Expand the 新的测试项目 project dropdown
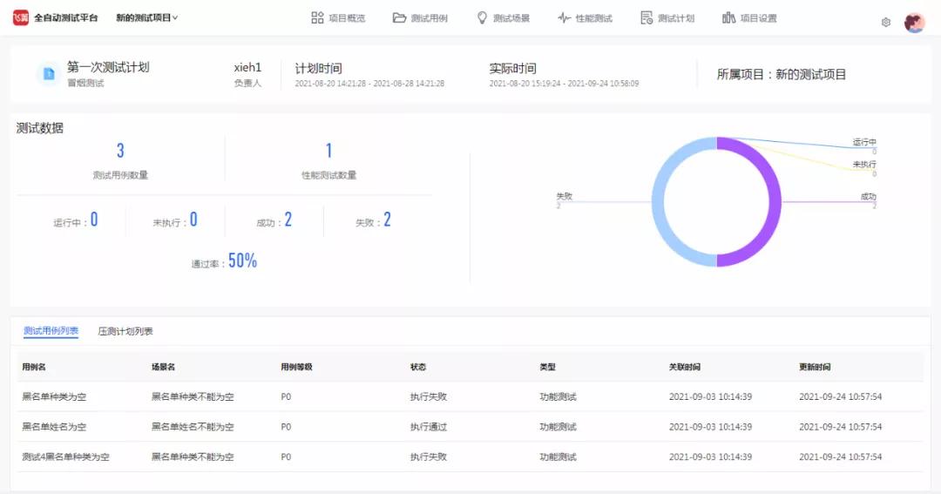941x494 pixels. click(147, 18)
